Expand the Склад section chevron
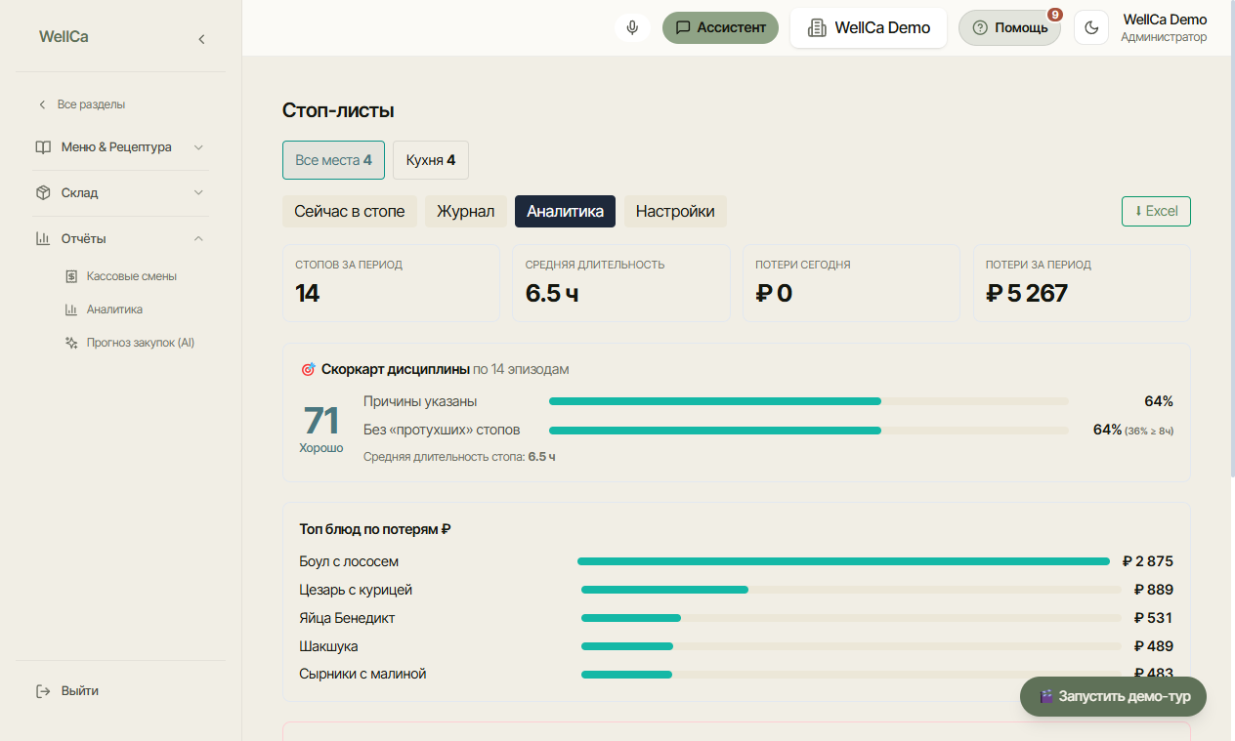 coord(198,193)
